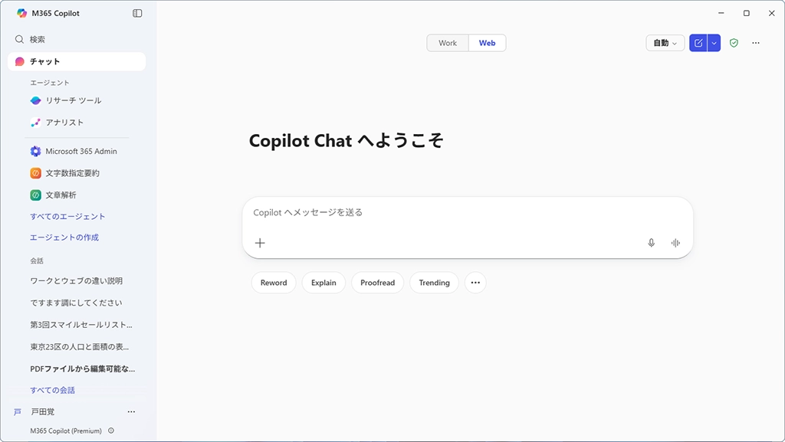Click the plus attach icon
This screenshot has height=442, width=785.
click(x=260, y=243)
